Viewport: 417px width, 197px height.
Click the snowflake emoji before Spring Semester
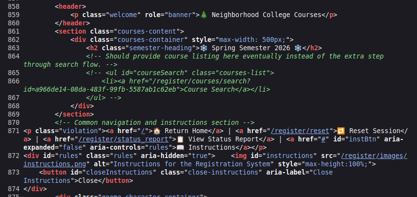(204, 48)
